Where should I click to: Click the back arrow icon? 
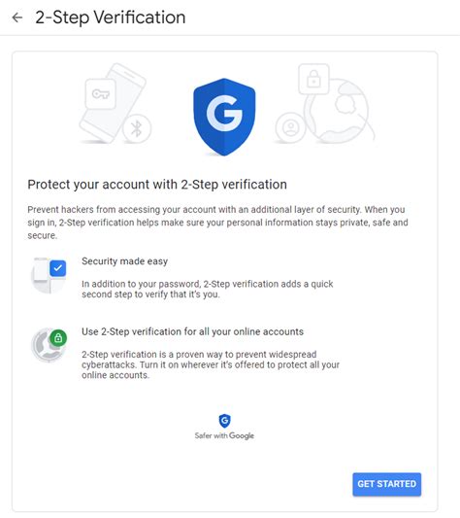click(17, 17)
